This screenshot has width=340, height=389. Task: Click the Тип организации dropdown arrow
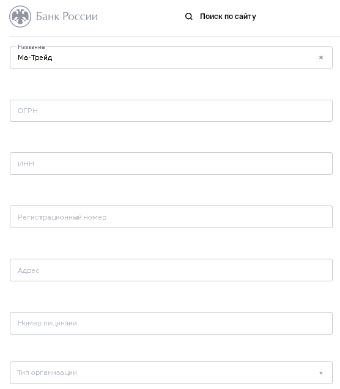pos(321,373)
